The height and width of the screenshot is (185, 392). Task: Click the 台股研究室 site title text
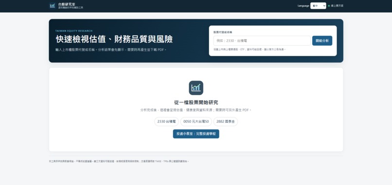(x=67, y=4)
